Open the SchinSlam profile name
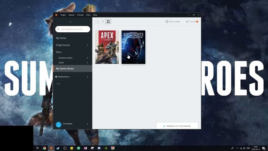The width and height of the screenshot is (268, 151). 67,124
